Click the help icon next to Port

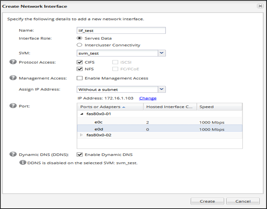[x=13, y=106]
